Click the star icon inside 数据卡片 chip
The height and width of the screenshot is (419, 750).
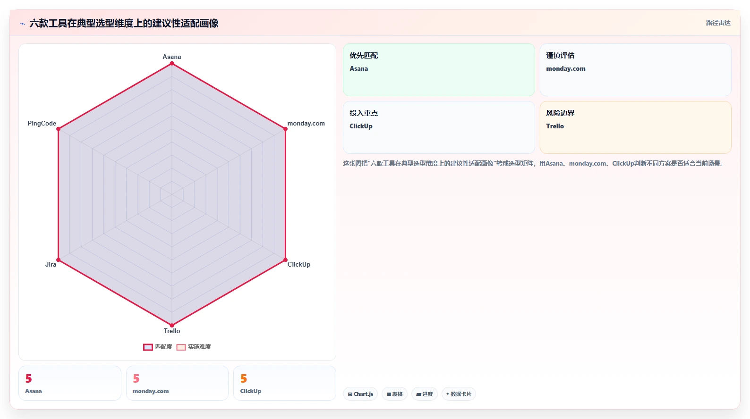[448, 394]
